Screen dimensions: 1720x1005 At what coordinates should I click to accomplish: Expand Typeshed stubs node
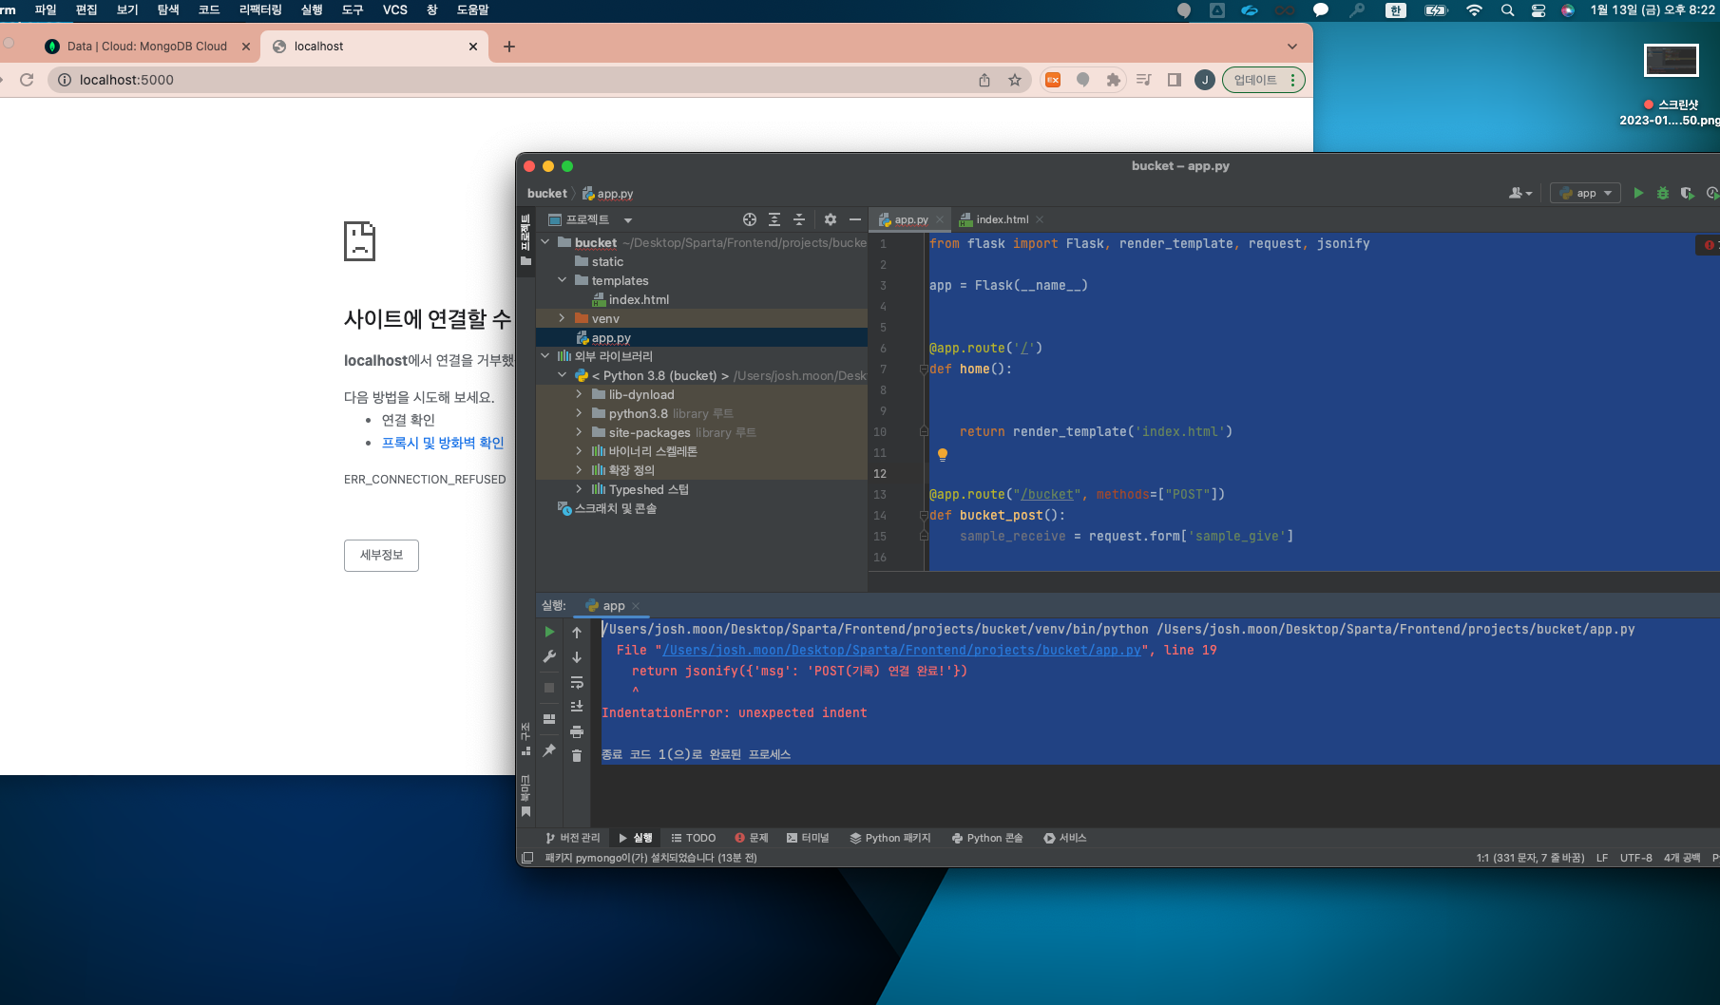pyautogui.click(x=580, y=489)
